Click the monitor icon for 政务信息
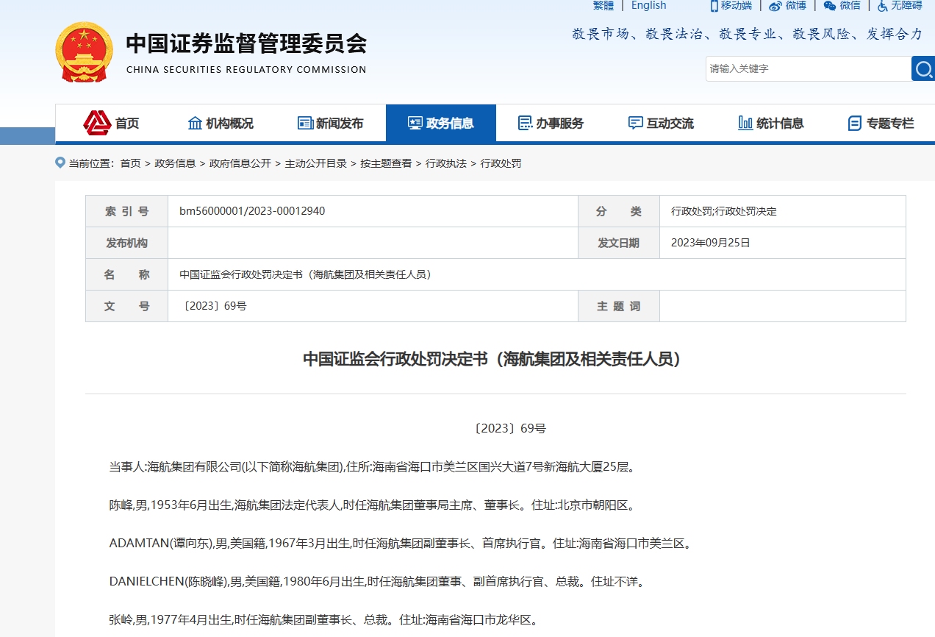The width and height of the screenshot is (935, 637). pos(415,123)
